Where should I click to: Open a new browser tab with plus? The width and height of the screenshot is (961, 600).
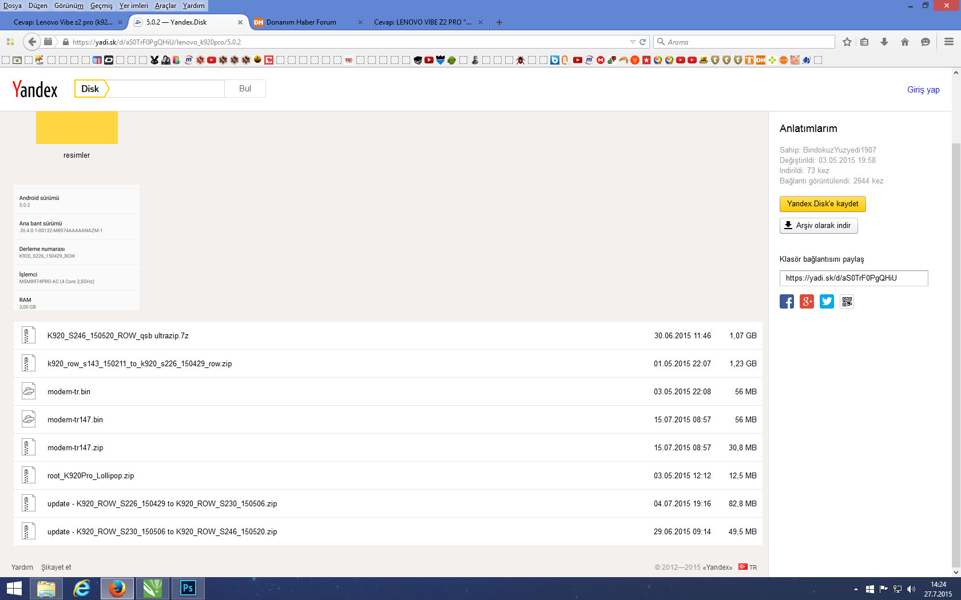point(499,22)
